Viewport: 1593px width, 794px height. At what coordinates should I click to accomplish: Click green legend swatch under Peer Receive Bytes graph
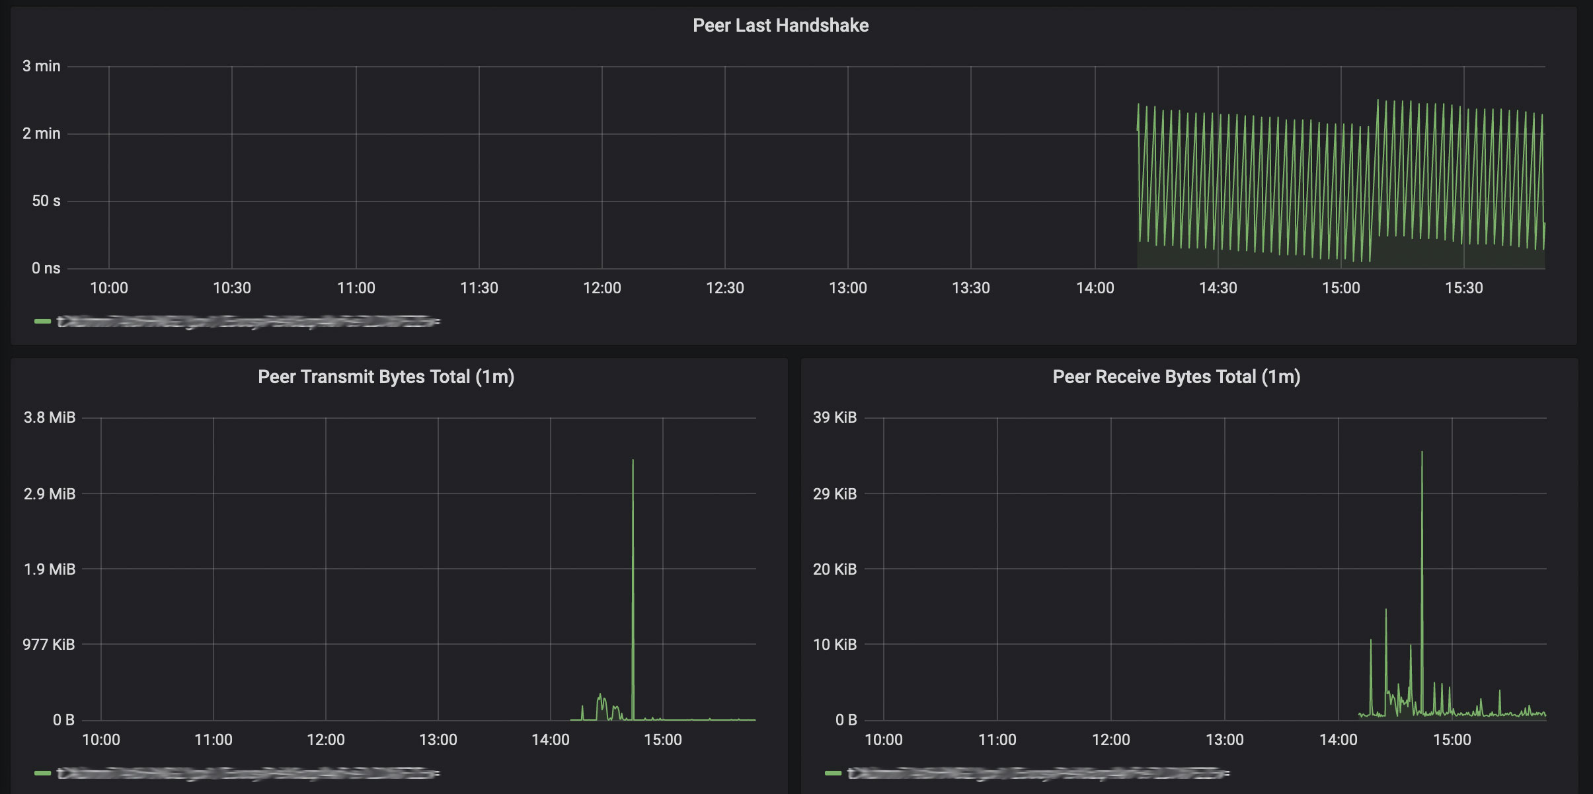pyautogui.click(x=833, y=773)
